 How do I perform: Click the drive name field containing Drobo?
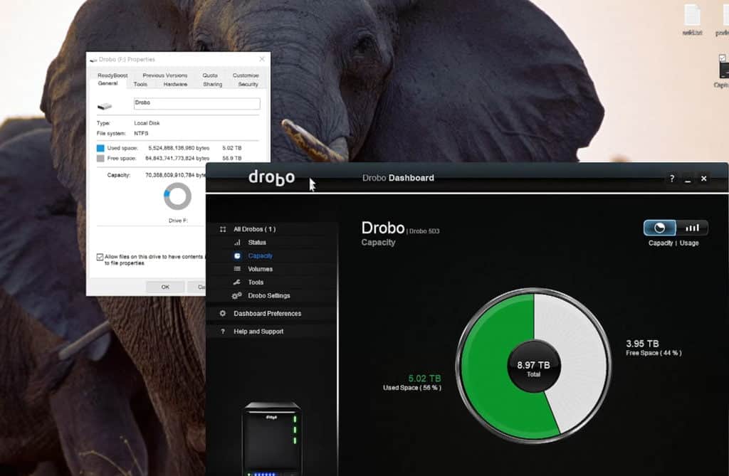[196, 104]
